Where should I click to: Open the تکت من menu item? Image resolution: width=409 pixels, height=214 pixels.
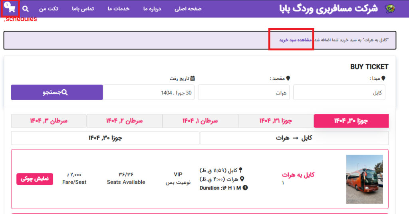pyautogui.click(x=48, y=9)
